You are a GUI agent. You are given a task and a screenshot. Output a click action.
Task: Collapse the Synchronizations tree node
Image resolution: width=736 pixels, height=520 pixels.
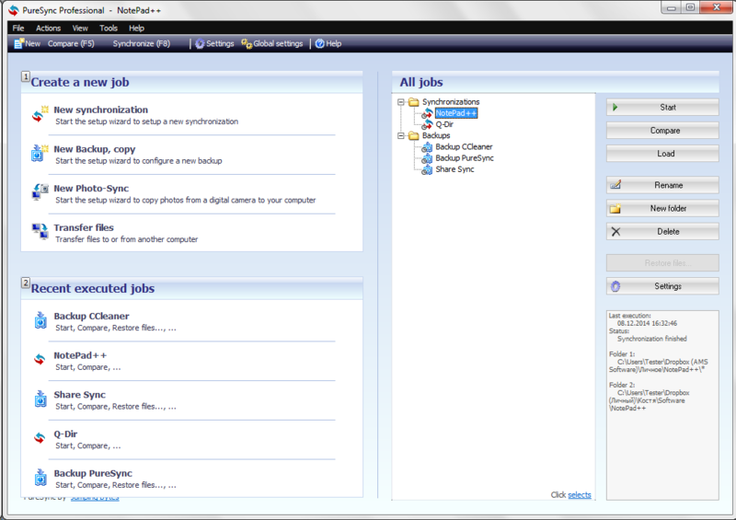401,102
